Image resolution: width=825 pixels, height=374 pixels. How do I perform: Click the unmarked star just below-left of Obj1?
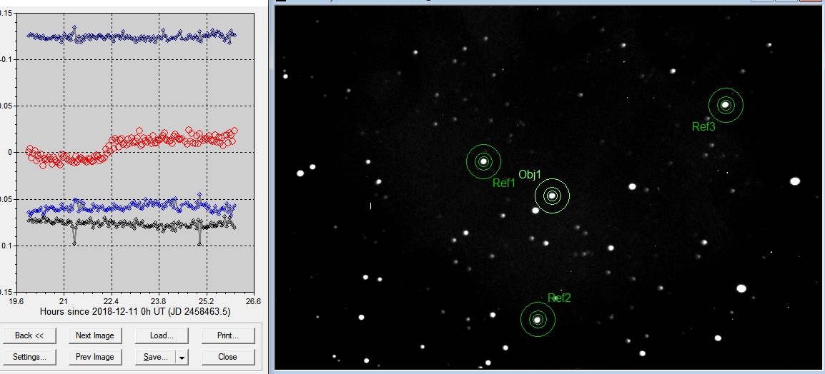point(535,210)
